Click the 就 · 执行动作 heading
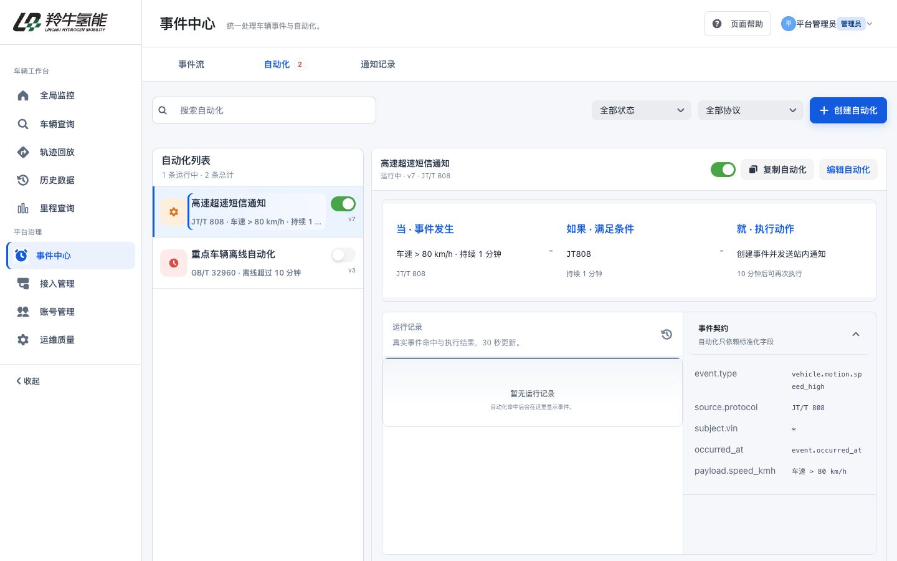This screenshot has width=897, height=561. click(x=766, y=229)
